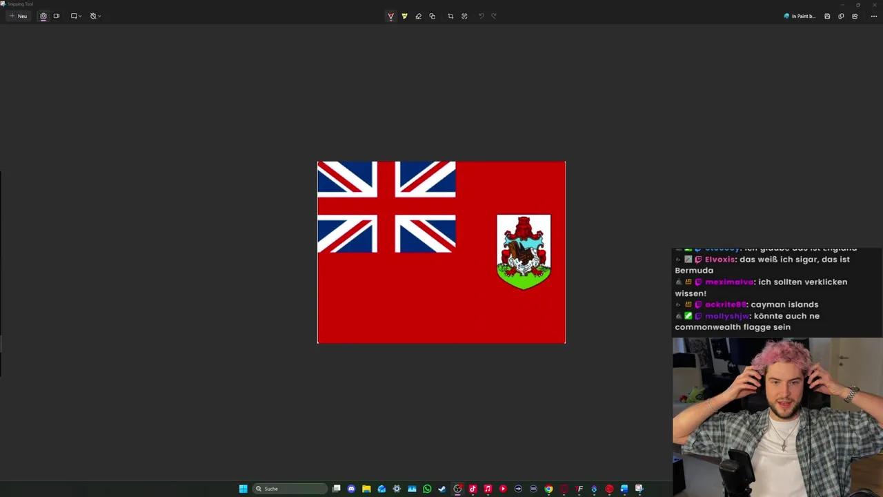This screenshot has height=497, width=883.
Task: Undo the last edit
Action: 481,16
